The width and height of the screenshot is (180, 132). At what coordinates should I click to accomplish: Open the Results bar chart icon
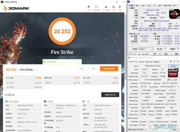click(x=114, y=7)
